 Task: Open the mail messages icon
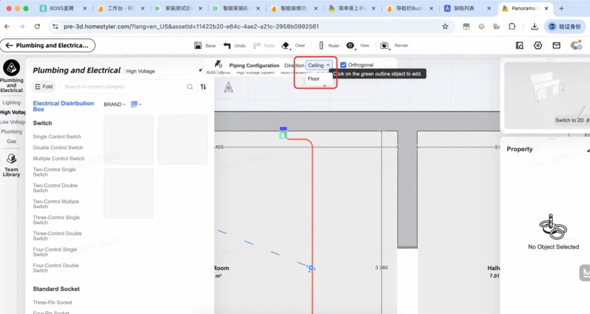click(556, 45)
